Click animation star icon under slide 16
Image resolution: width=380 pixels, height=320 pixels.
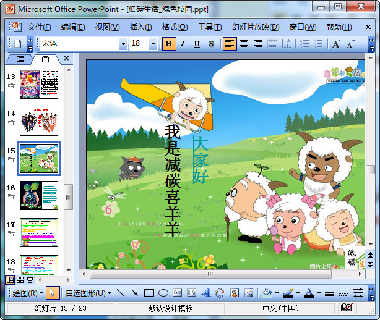coord(11,196)
